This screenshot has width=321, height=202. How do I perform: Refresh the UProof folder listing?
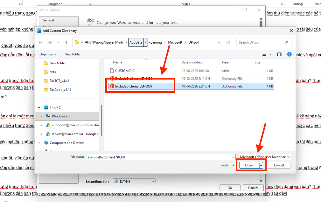[x=228, y=42]
